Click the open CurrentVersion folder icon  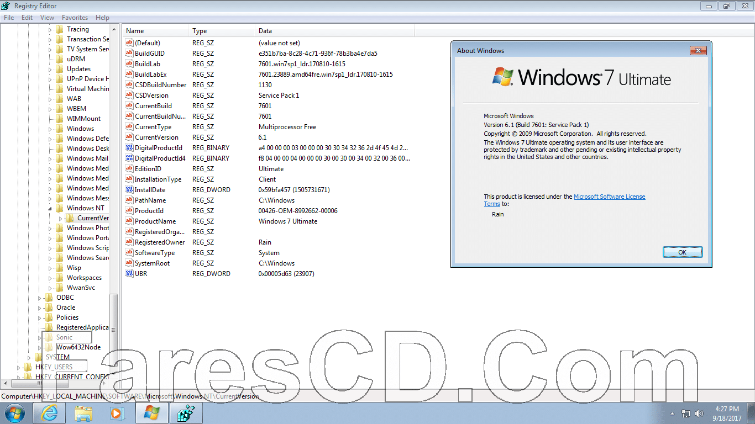pyautogui.click(x=70, y=218)
